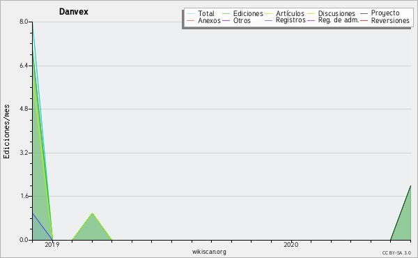Click the 8.0 y-axis value

24,22
